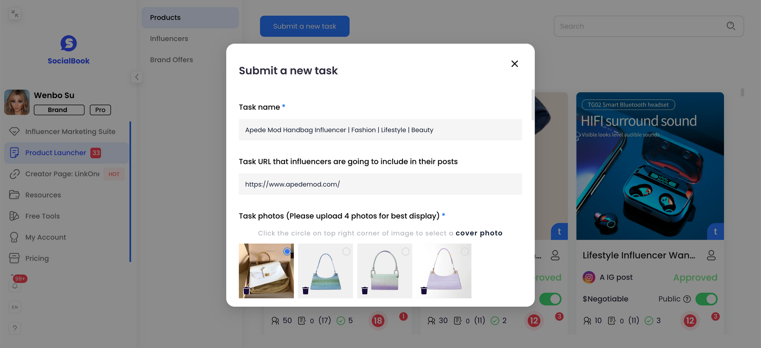Click influencer count 50 icon
The width and height of the screenshot is (761, 348).
(275, 321)
